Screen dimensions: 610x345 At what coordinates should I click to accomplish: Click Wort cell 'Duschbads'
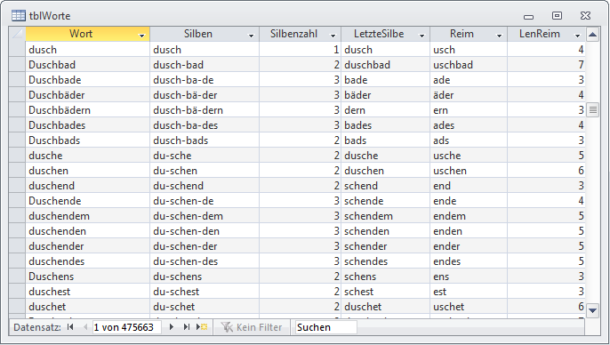(87, 140)
